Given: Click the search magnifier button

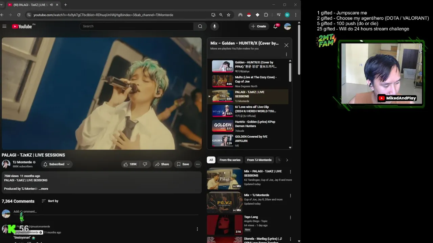Looking at the screenshot, I should [x=200, y=26].
